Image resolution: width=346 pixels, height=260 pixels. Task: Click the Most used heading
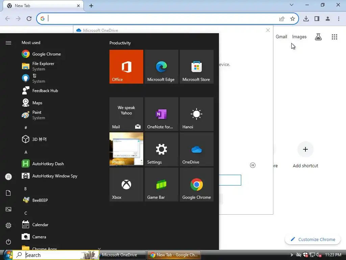point(31,42)
